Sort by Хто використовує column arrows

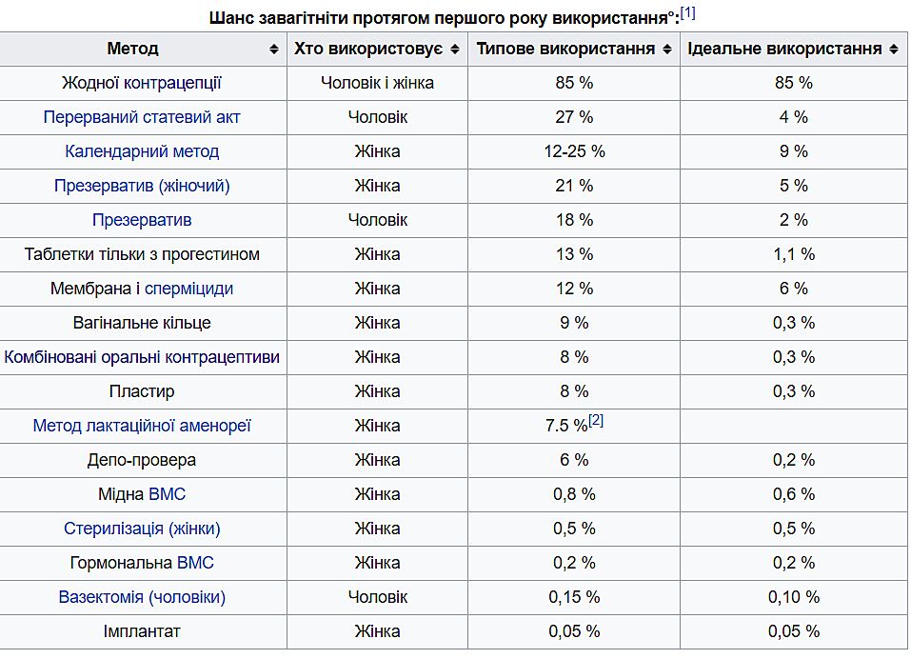pos(455,49)
